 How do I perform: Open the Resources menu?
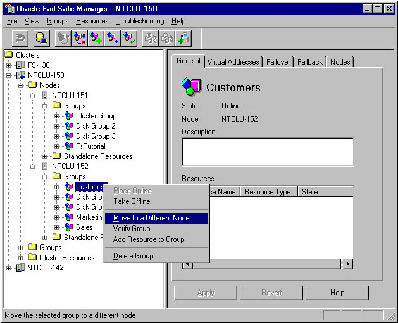[92, 21]
